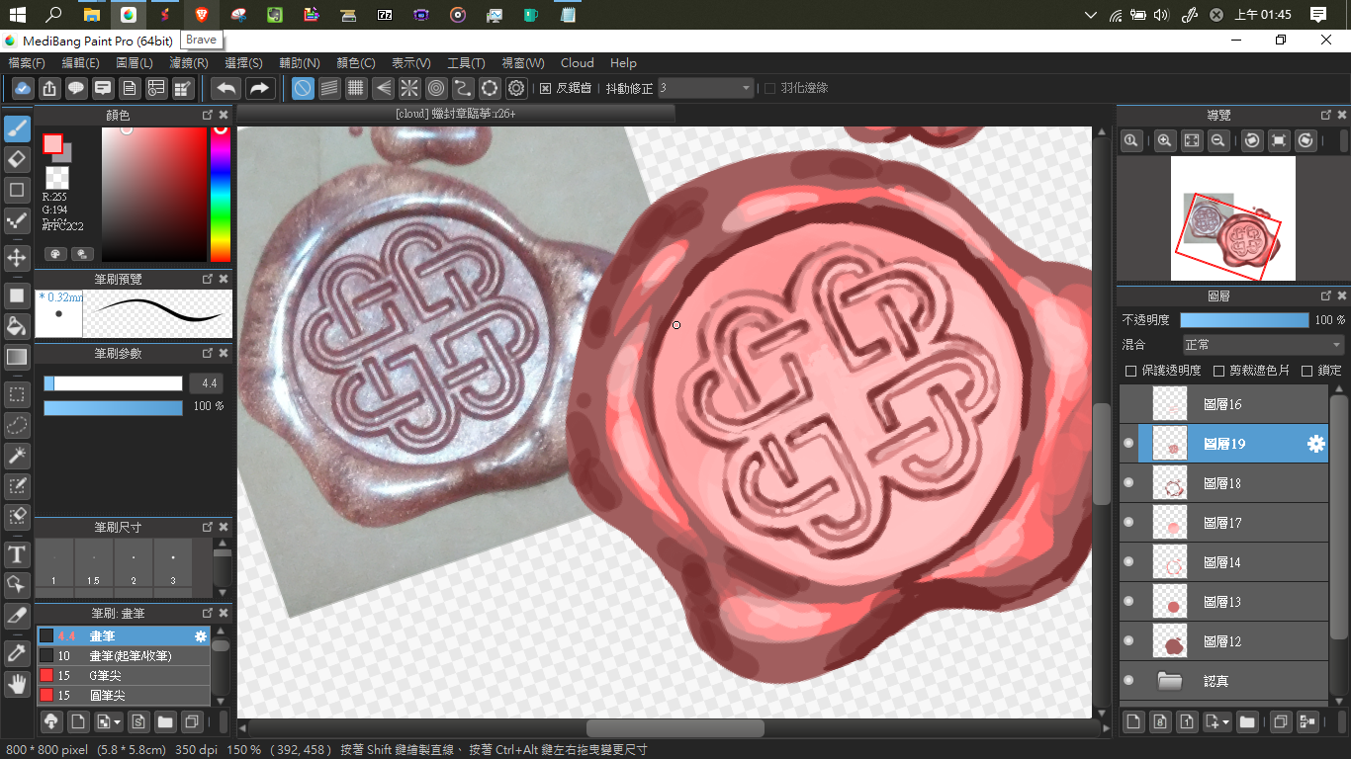Toggle the 保護透明度 checkbox
1351x759 pixels.
(x=1130, y=371)
